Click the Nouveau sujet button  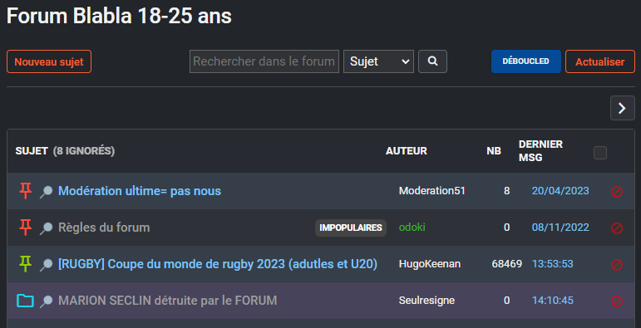[49, 61]
